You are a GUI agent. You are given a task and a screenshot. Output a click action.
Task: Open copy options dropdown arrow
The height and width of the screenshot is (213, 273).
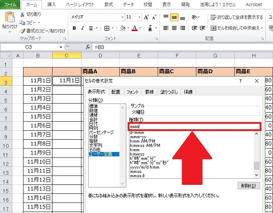click(39, 23)
